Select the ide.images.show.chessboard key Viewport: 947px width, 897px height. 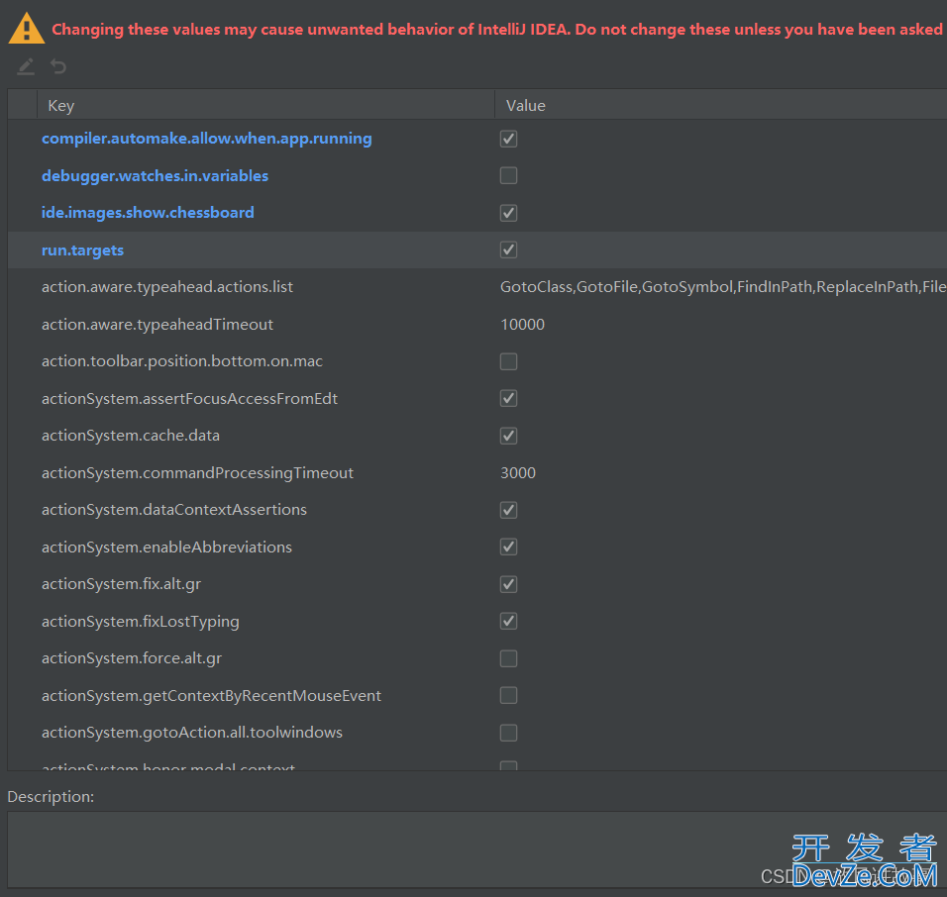148,213
